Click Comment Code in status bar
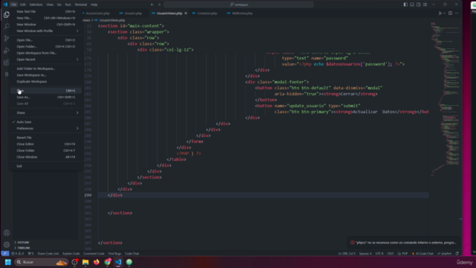This screenshot has width=476, height=268. tap(94, 253)
